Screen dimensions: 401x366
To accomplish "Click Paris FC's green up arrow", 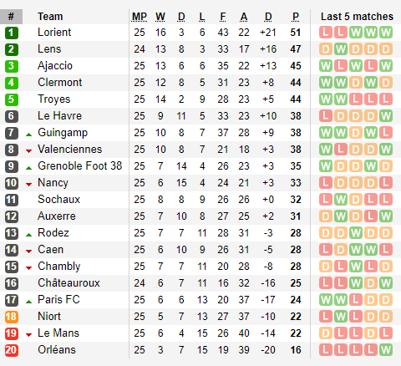I will click(28, 302).
